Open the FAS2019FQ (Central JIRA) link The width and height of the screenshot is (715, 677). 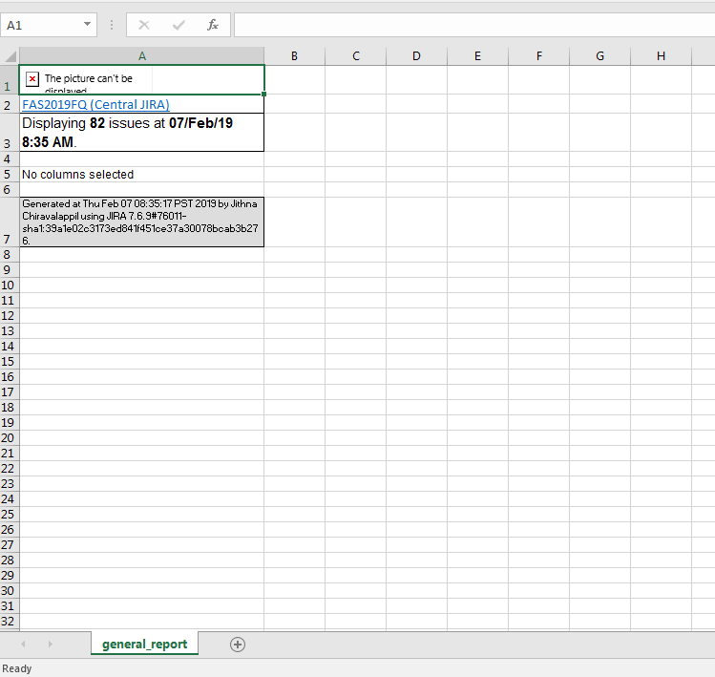point(95,105)
